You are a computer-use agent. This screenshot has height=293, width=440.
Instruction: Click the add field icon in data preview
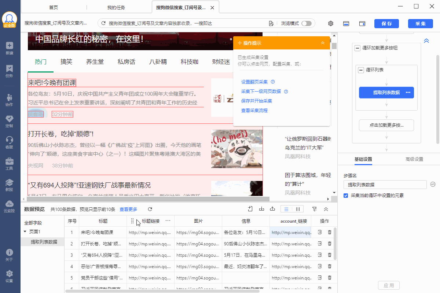click(250, 209)
